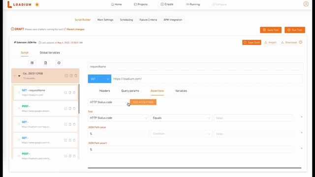The width and height of the screenshot is (315, 177).
Task: Open Create in top navigation
Action: 167,4
